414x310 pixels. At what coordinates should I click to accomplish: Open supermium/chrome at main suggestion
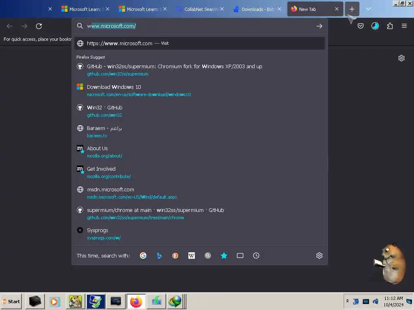coord(200,214)
